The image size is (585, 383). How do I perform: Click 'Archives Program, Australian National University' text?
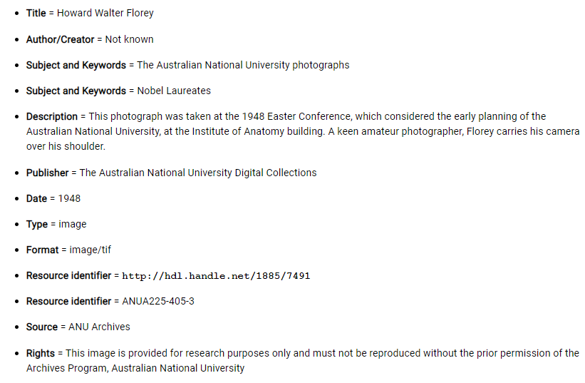click(x=135, y=368)
